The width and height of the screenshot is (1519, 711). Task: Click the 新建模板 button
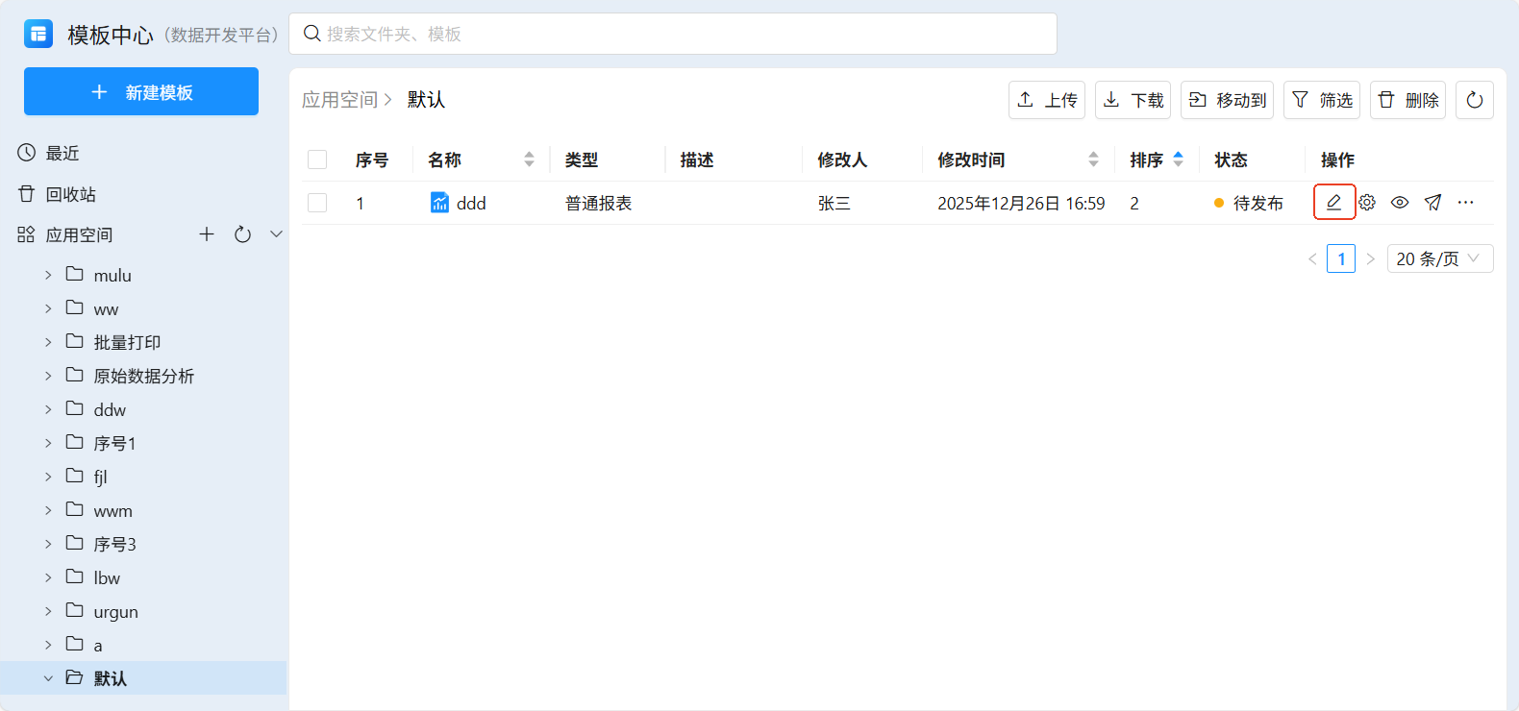[141, 91]
